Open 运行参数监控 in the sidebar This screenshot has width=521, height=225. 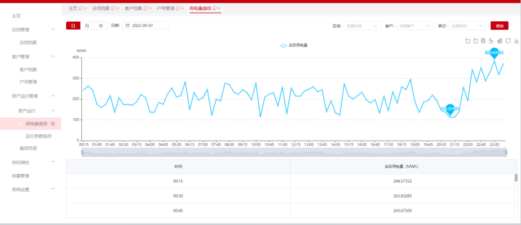pyautogui.click(x=39, y=136)
